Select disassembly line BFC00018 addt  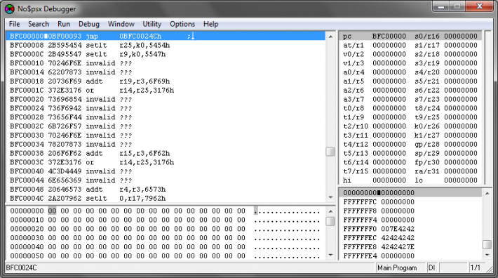166,81
